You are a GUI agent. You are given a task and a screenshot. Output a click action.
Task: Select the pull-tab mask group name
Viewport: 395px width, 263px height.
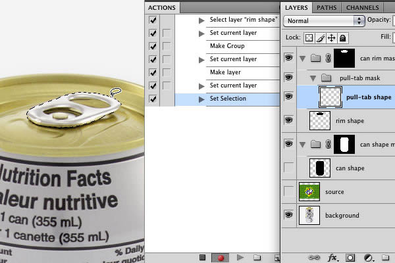(359, 78)
